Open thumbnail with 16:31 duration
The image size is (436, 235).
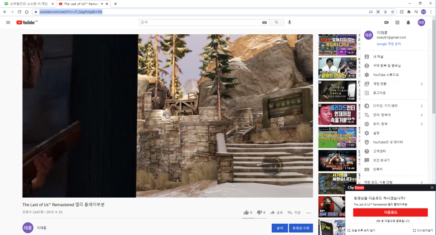point(337,45)
